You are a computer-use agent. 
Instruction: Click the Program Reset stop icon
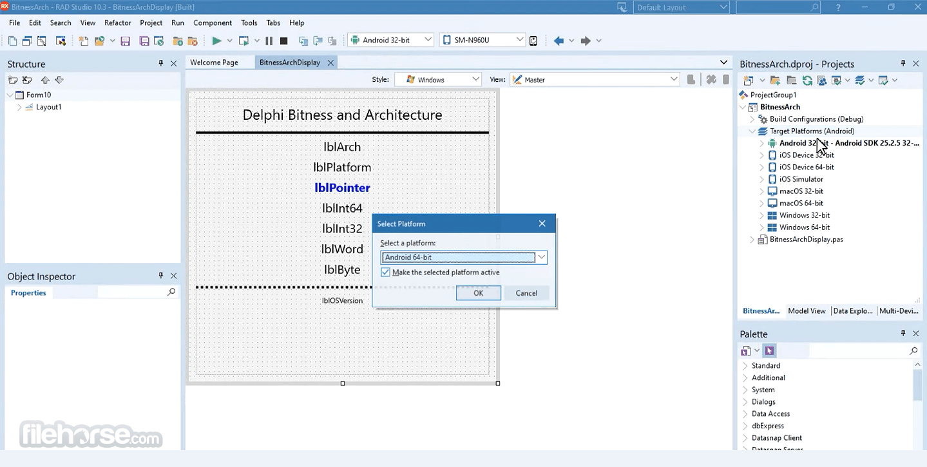[x=283, y=41]
